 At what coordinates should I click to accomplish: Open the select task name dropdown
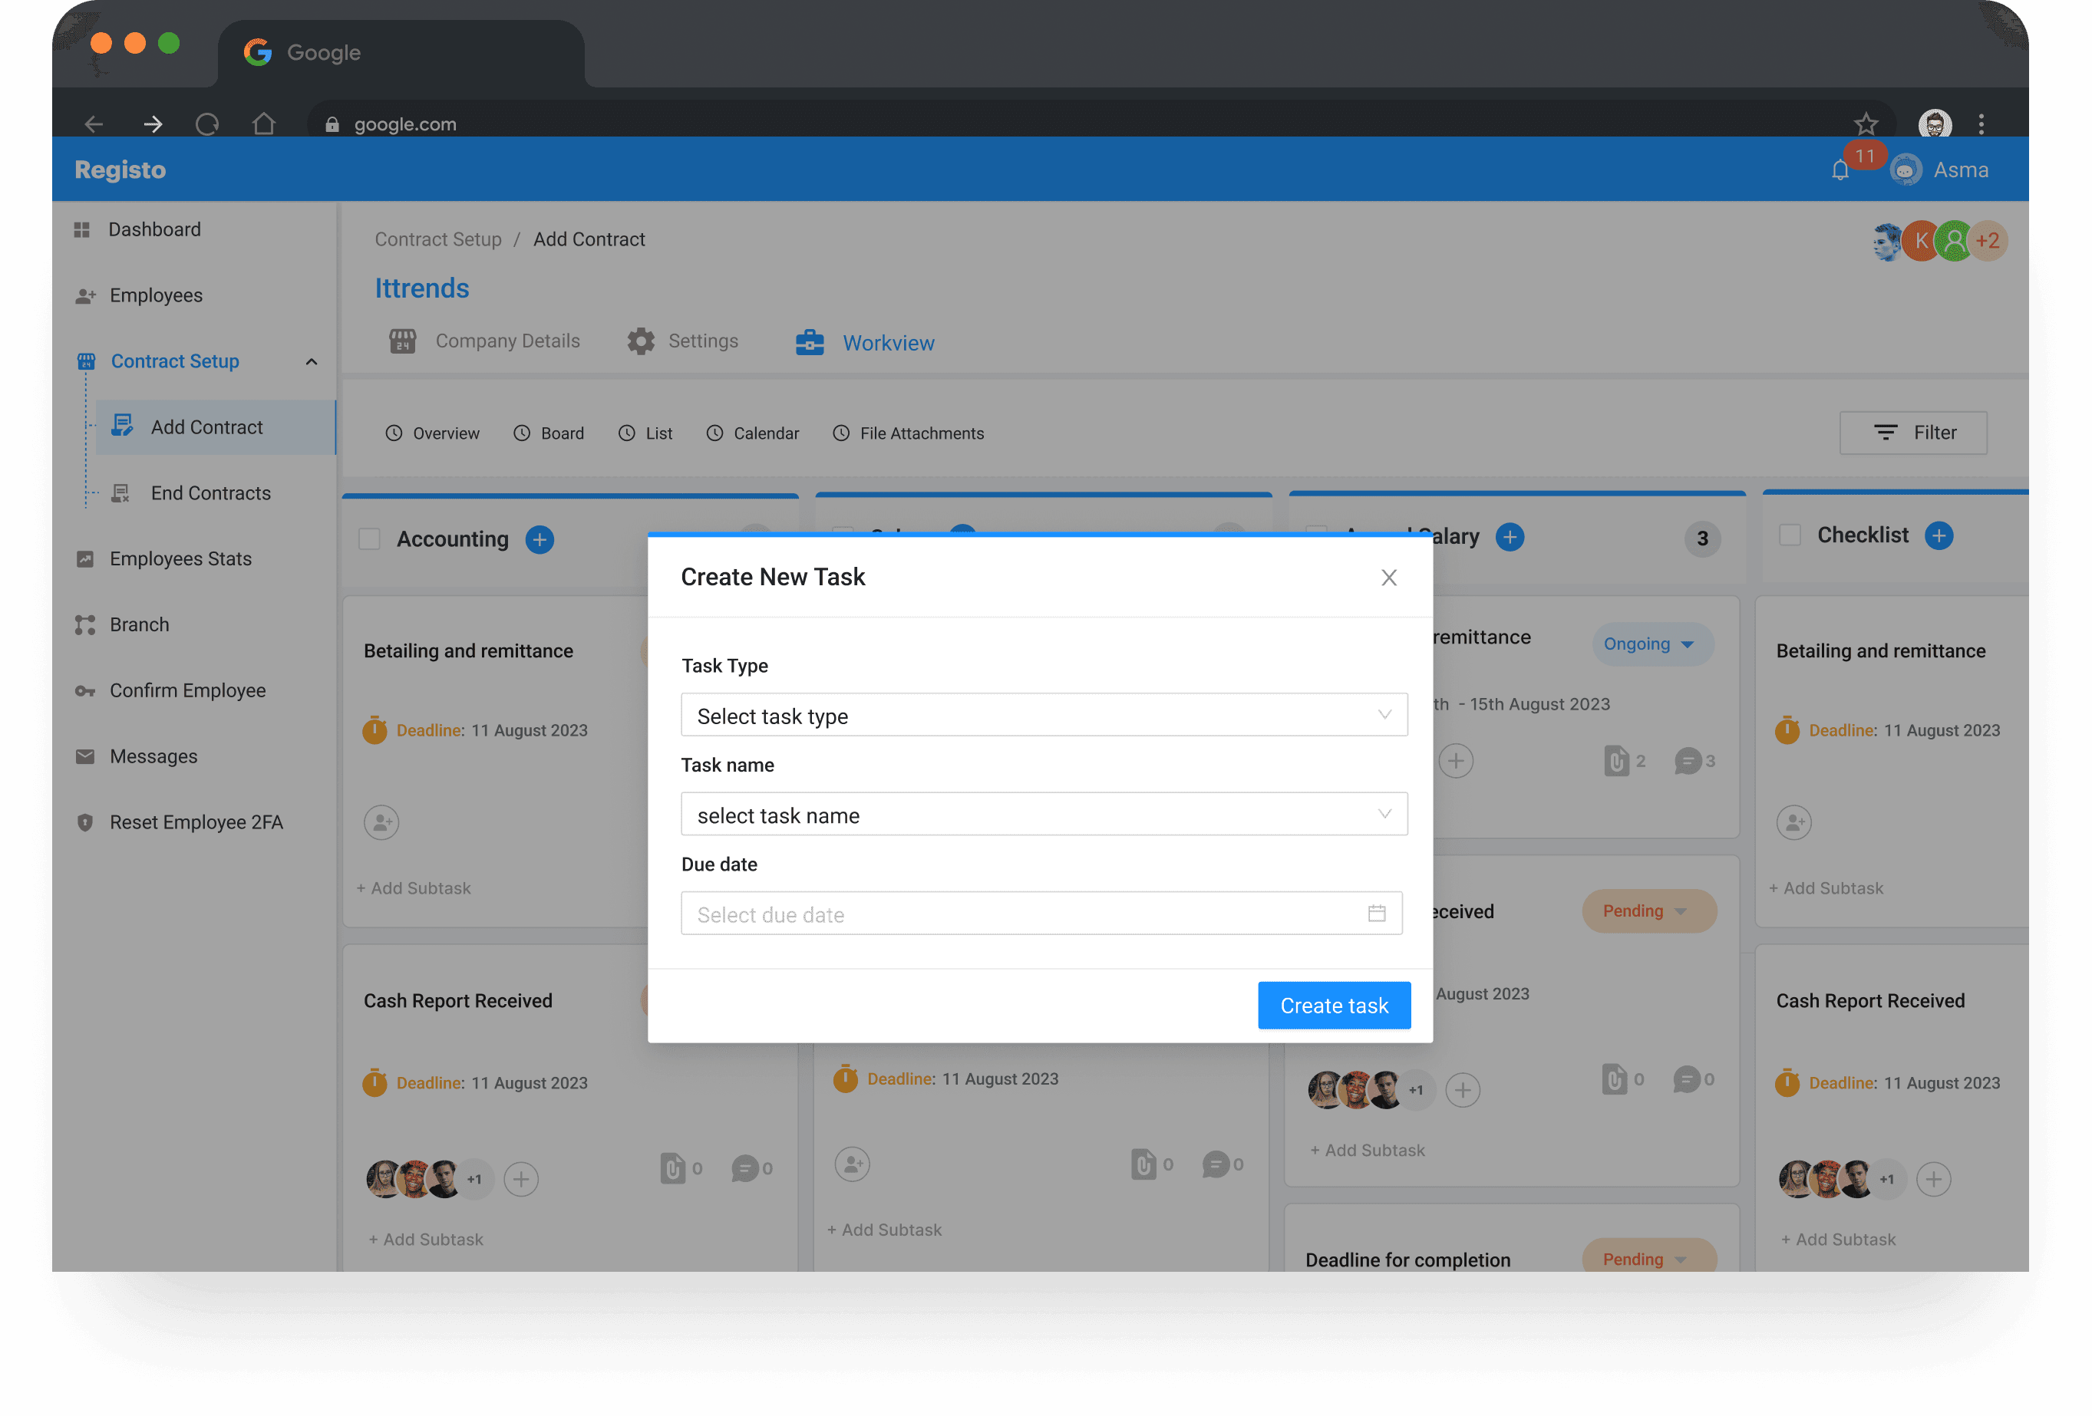tap(1043, 814)
